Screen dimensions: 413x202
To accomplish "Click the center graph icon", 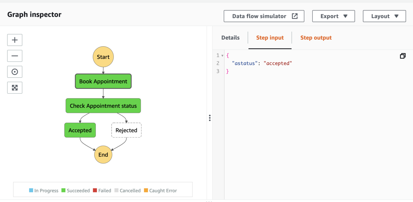I will (x=15, y=72).
